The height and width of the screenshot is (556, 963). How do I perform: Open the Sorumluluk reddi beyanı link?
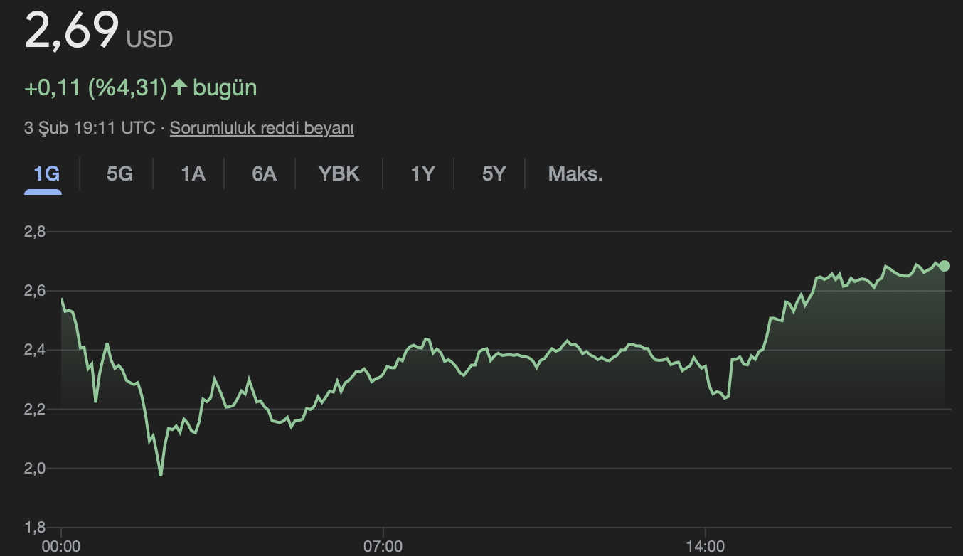[262, 129]
